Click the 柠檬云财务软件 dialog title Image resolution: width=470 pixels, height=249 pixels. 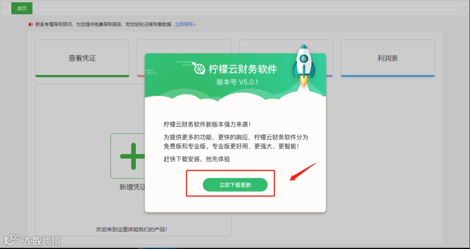242,69
